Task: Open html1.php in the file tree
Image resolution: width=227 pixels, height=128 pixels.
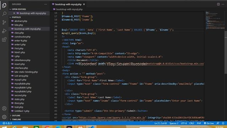Action: point(20,52)
